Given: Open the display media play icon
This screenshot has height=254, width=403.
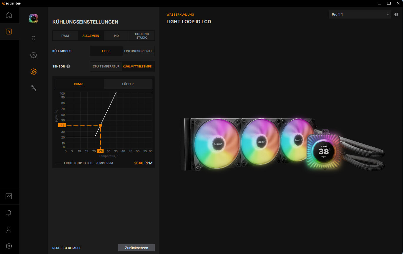Looking at the screenshot, I should (x=34, y=55).
